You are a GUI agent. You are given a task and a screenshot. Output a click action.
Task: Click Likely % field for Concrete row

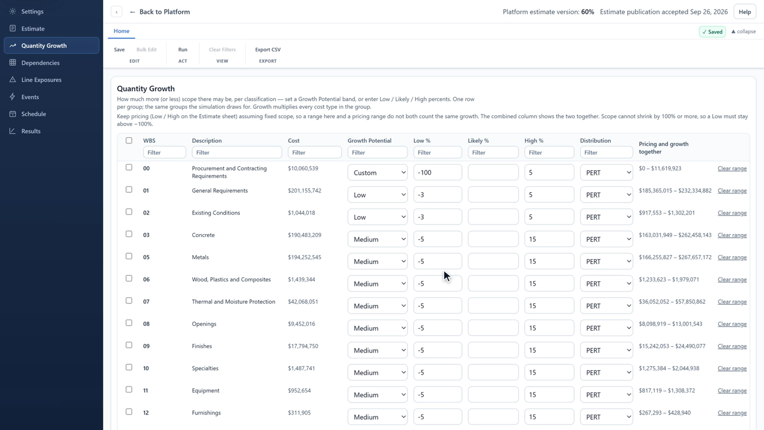point(493,239)
